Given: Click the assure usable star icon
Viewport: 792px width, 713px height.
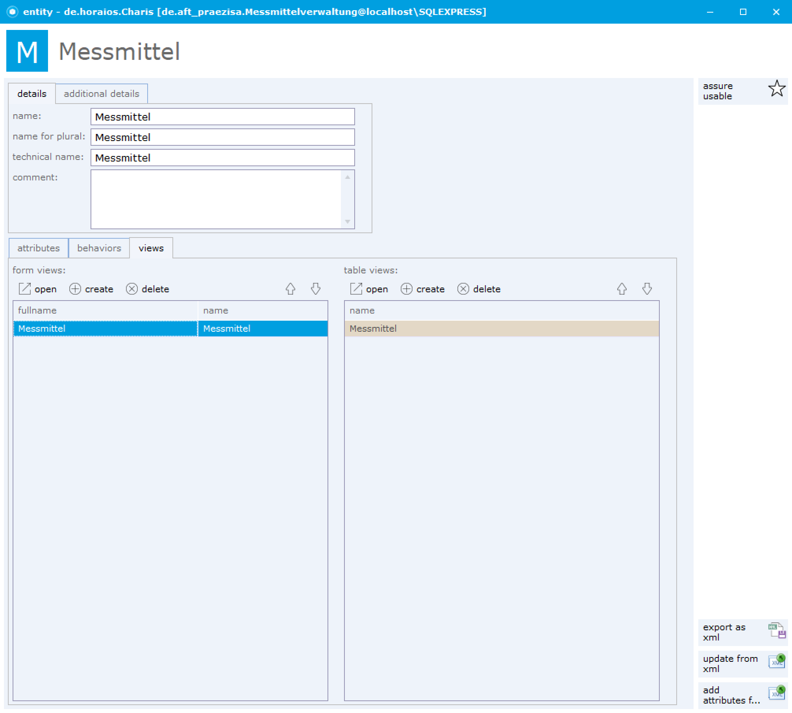Looking at the screenshot, I should point(776,89).
